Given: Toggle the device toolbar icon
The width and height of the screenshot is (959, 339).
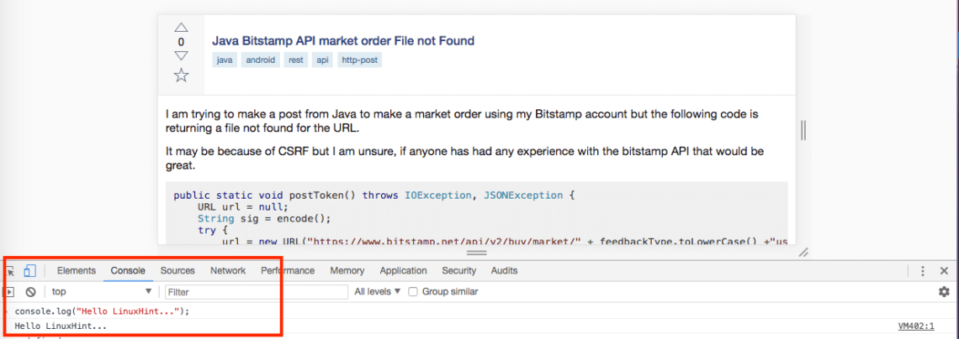Looking at the screenshot, I should pos(29,271).
